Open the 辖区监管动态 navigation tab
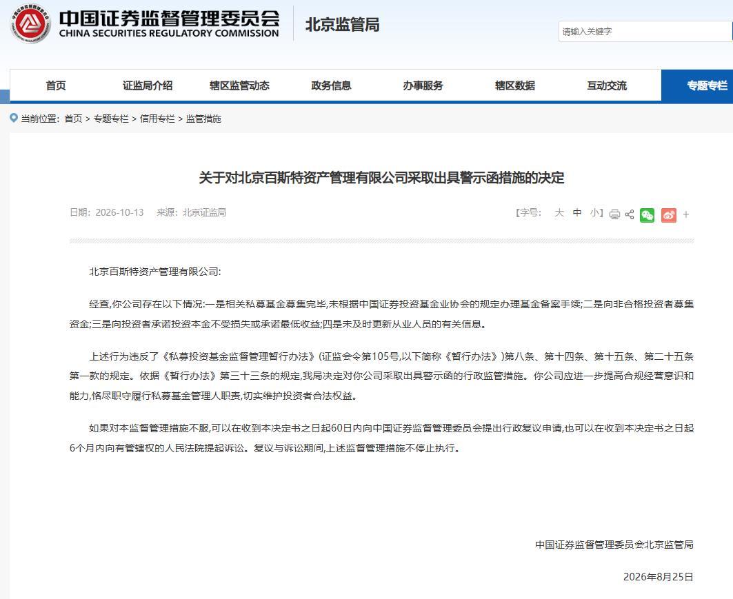Image resolution: width=733 pixels, height=599 pixels. tap(239, 85)
